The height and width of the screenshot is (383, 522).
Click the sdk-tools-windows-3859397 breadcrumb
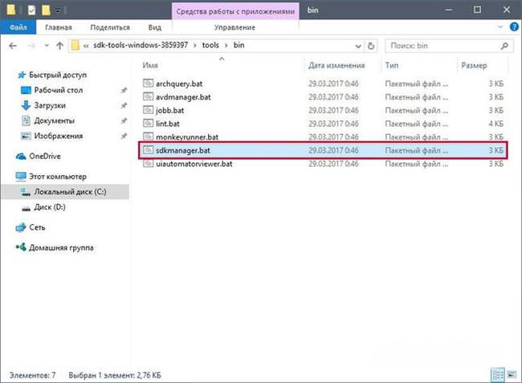click(x=141, y=45)
